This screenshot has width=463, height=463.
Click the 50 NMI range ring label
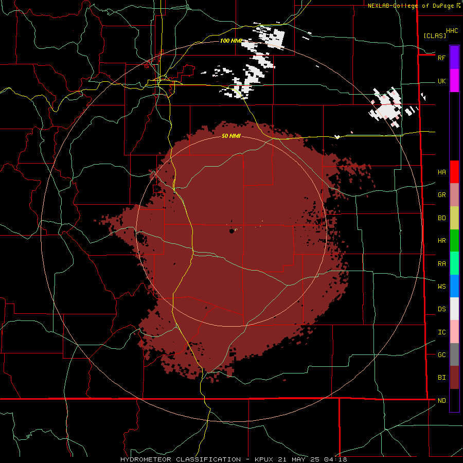pyautogui.click(x=231, y=136)
